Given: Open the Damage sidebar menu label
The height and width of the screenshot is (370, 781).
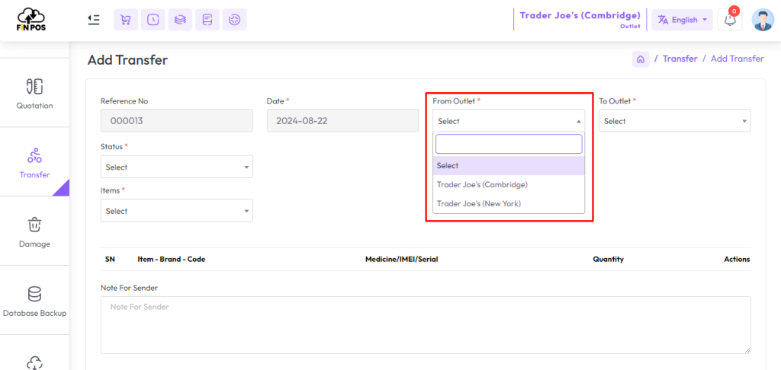Looking at the screenshot, I should coord(34,244).
